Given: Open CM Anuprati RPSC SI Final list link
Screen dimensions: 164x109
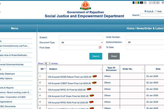Looking at the screenshot, I should click(x=67, y=90).
